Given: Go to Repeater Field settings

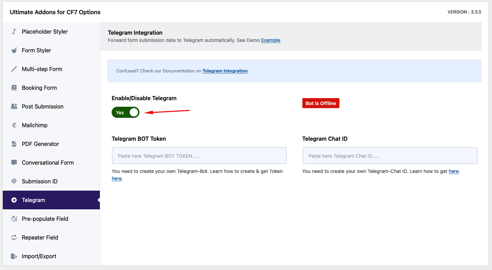Looking at the screenshot, I should (x=51, y=237).
